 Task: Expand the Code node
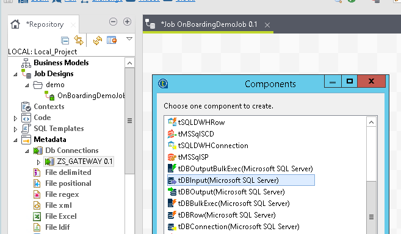[15, 118]
